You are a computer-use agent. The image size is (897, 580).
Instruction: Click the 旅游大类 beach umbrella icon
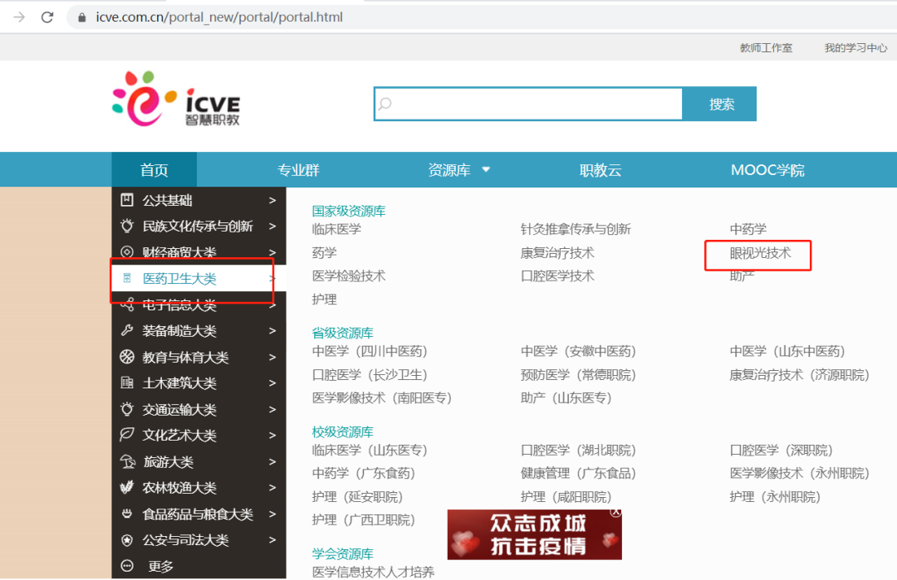click(127, 461)
